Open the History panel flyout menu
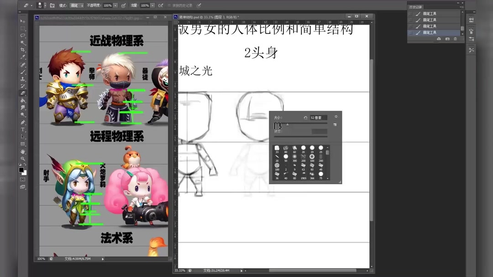 [x=462, y=7]
